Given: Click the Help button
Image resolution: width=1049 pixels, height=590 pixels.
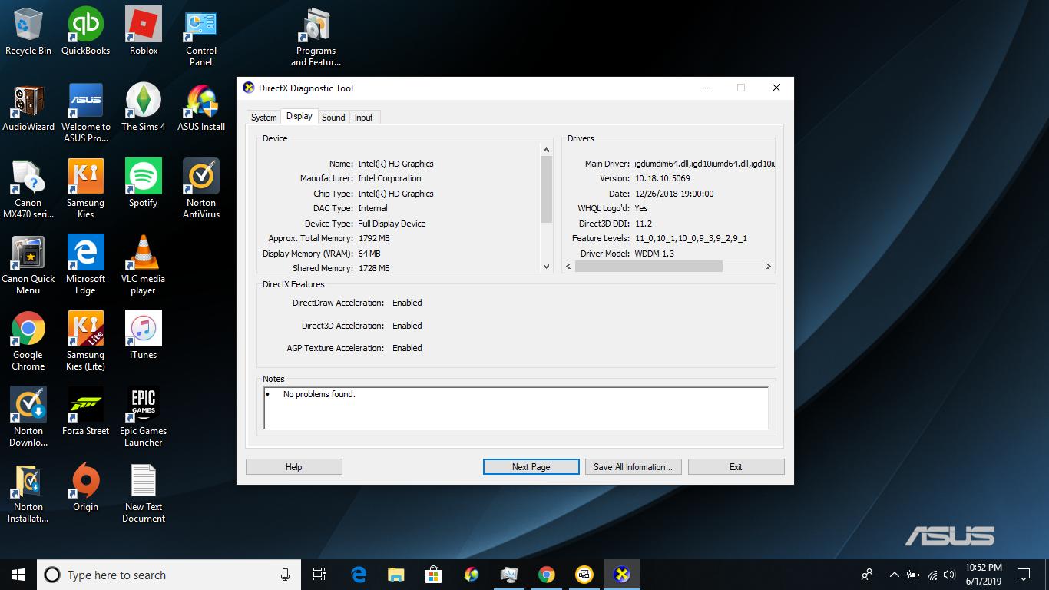Looking at the screenshot, I should pos(294,467).
